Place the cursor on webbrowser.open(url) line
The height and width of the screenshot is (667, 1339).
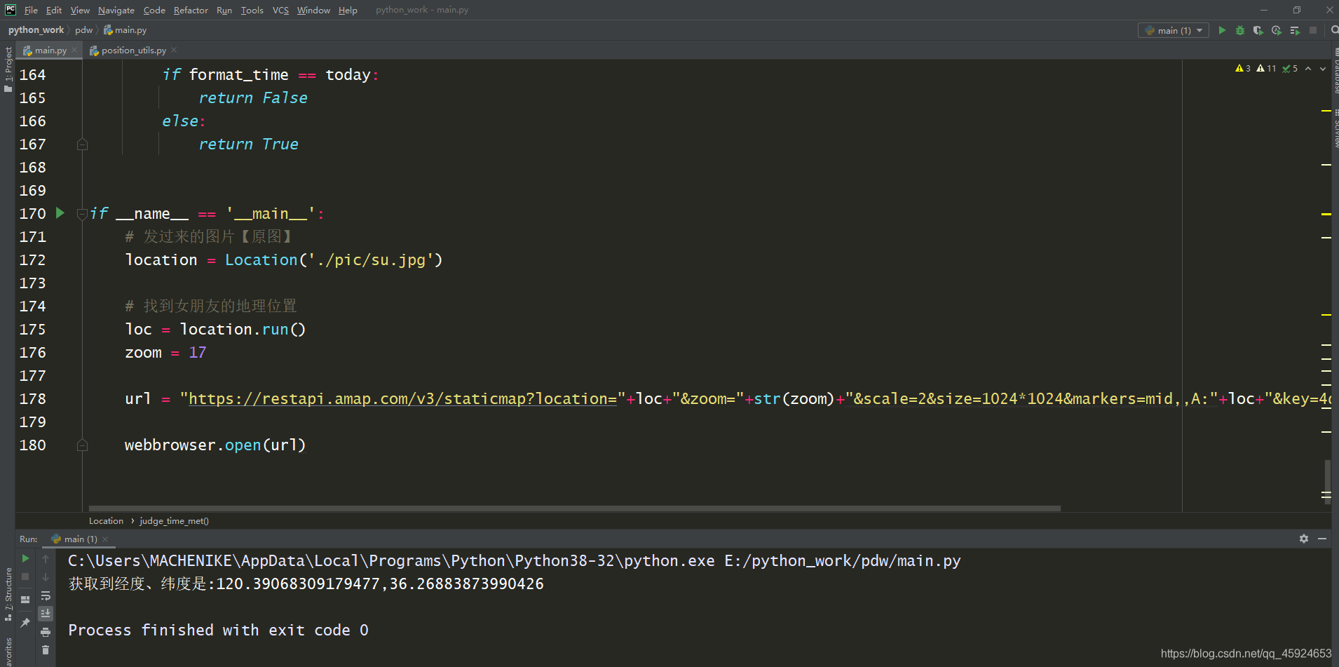[215, 445]
